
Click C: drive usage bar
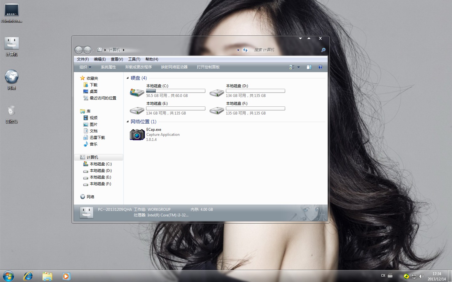[176, 91]
